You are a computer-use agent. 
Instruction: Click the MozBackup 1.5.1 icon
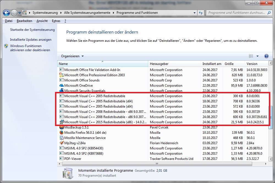(x=61, y=127)
